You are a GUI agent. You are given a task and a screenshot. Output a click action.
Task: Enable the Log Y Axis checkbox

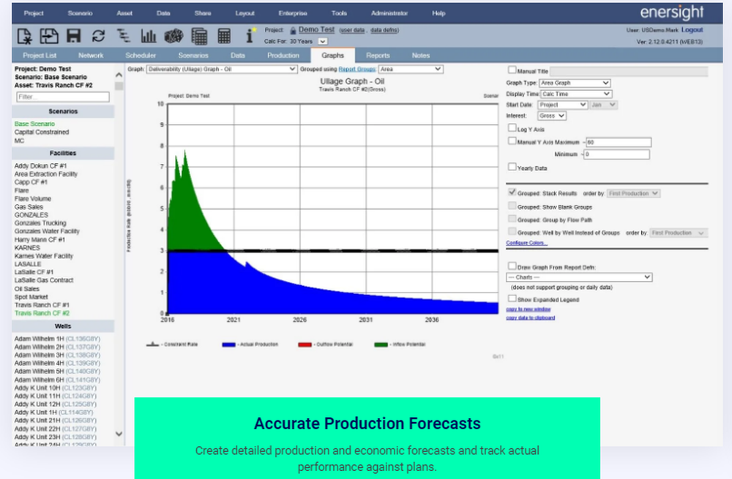click(512, 128)
